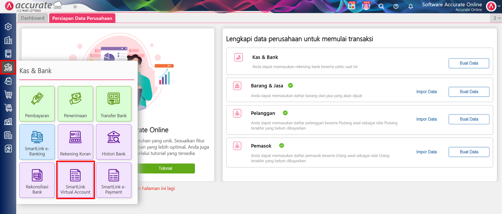The height and width of the screenshot is (214, 502).
Task: Click the 'Pemasok' heading text
Action: [x=261, y=146]
